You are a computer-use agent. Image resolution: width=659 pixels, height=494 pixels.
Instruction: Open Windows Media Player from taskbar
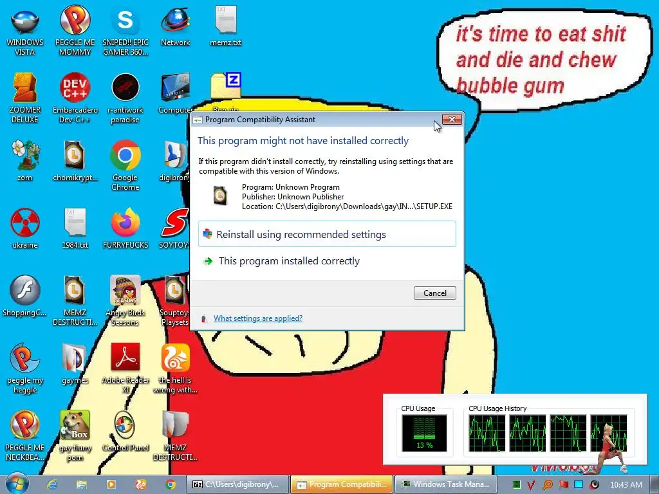(x=111, y=484)
